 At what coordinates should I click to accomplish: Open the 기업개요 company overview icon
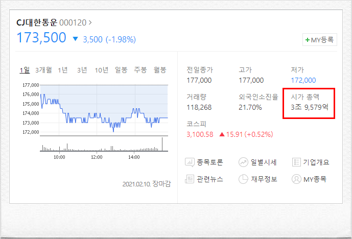pos(296,162)
